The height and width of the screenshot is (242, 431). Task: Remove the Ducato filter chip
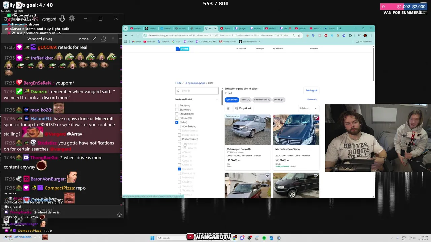[x=282, y=100]
